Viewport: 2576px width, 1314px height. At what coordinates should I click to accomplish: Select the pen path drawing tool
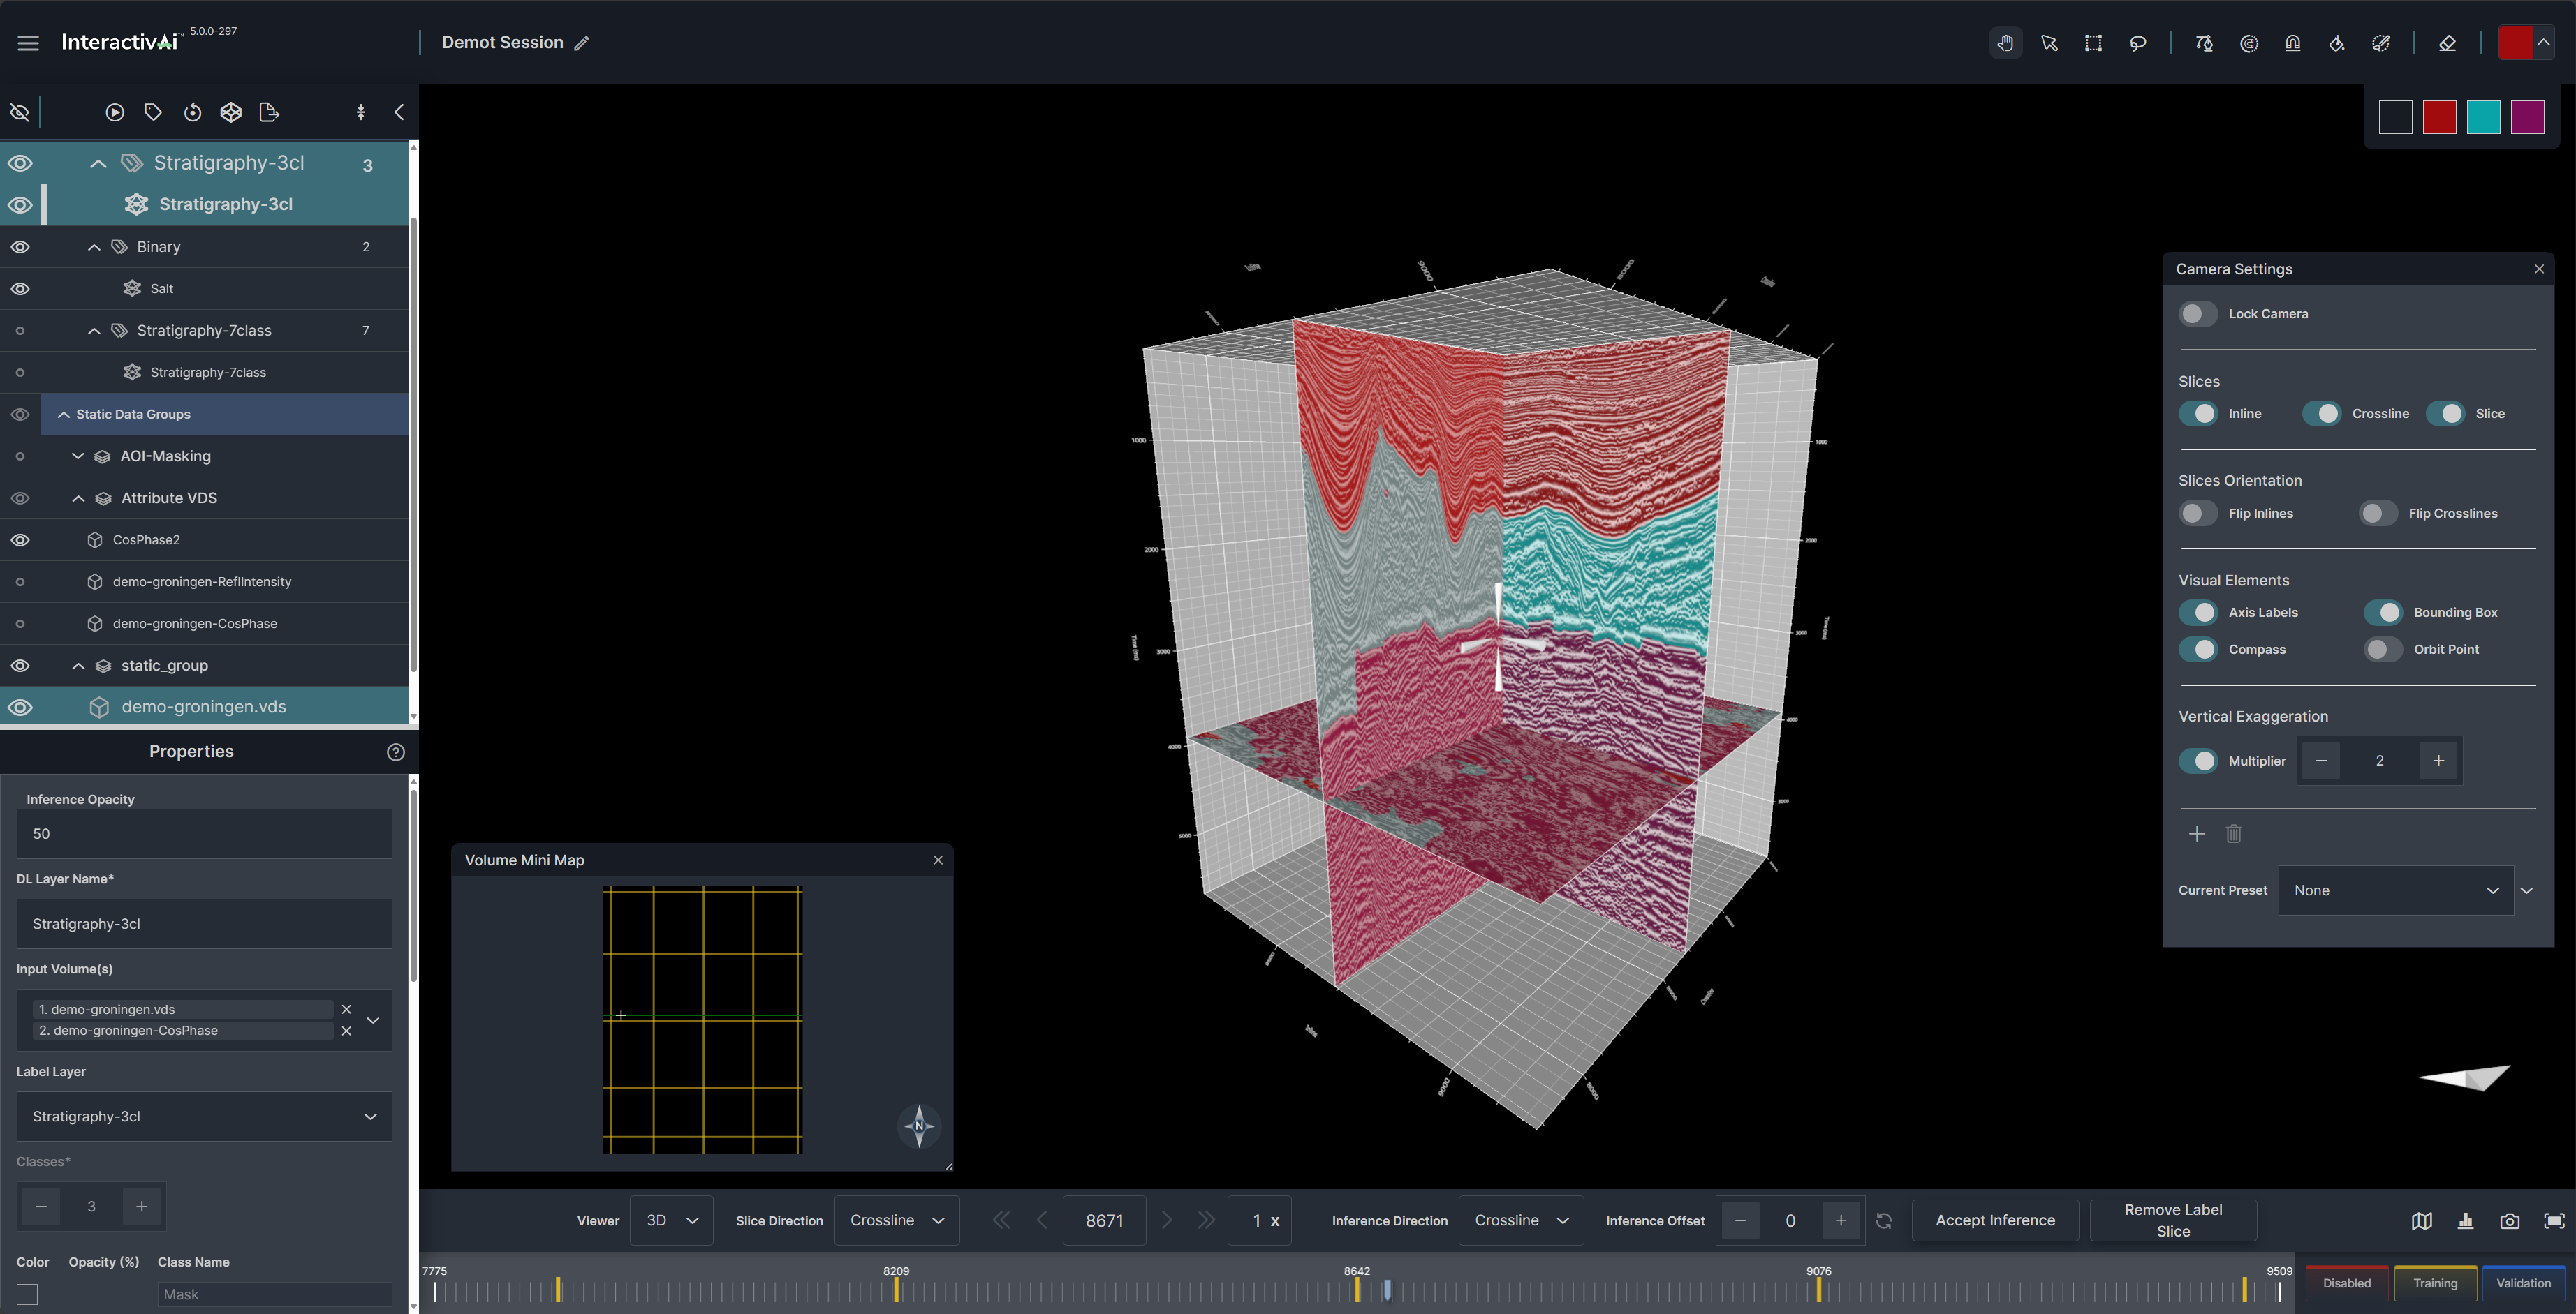2204,43
